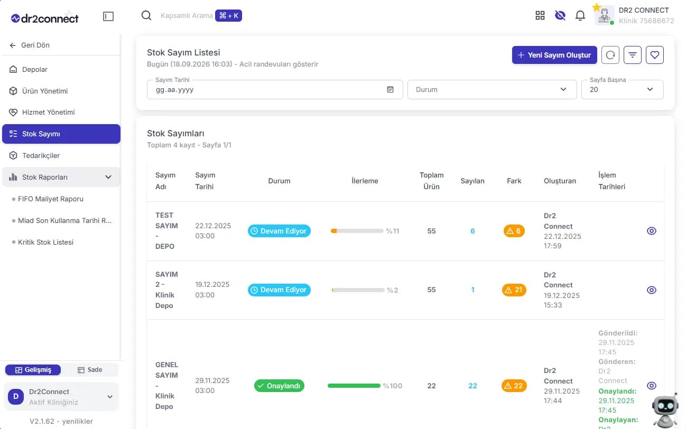View details of SAYIM 2 - Klinik Depo
The width and height of the screenshot is (686, 429).
652,290
